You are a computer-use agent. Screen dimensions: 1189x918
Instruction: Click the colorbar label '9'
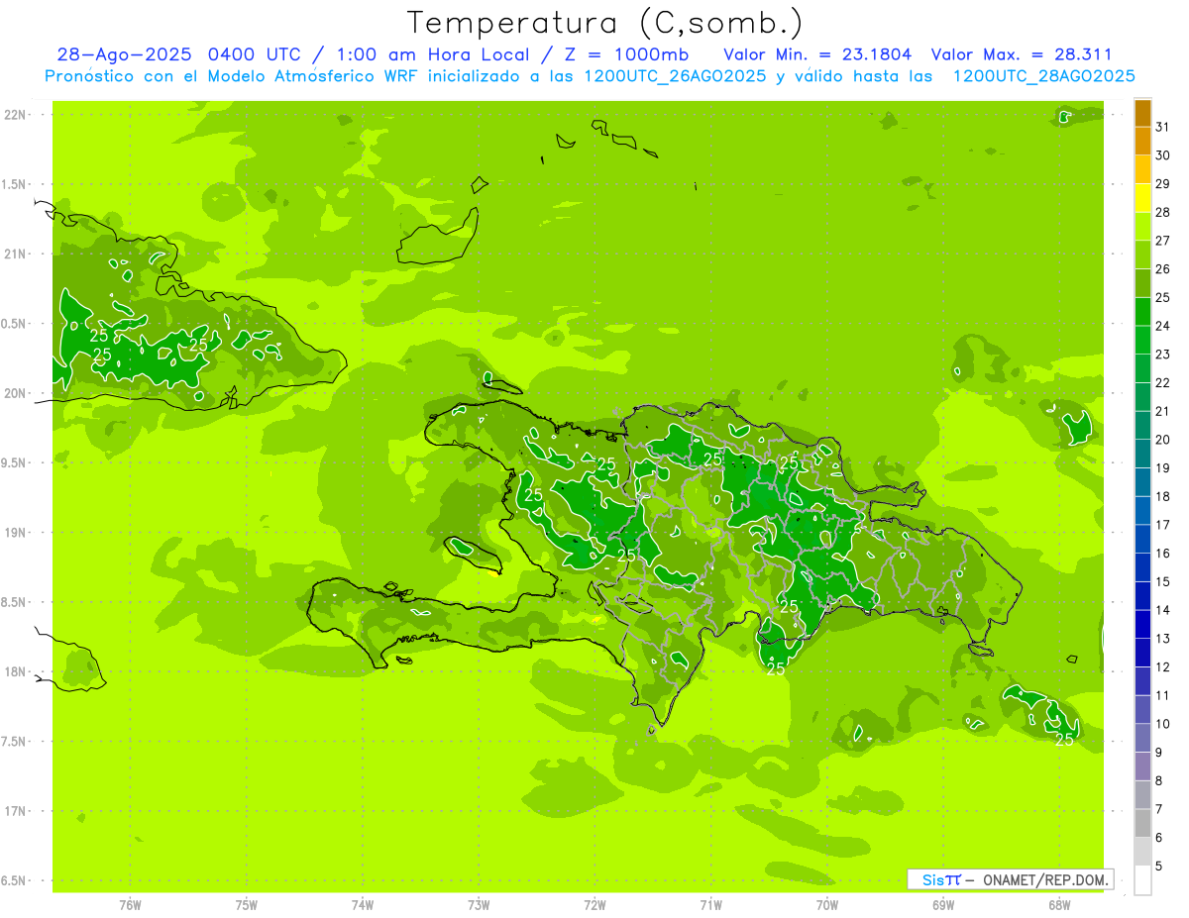[x=1159, y=753]
